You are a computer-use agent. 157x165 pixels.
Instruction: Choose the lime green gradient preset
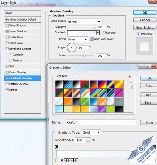[110, 109]
